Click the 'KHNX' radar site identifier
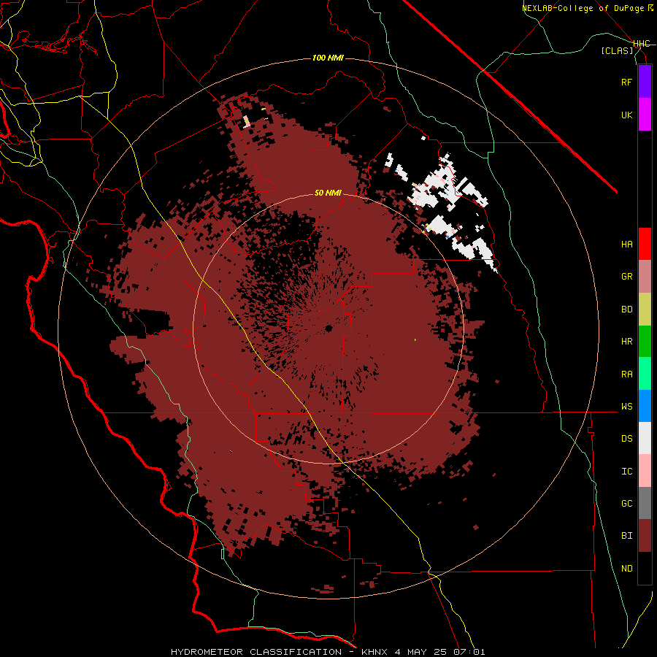The image size is (657, 657). [374, 652]
